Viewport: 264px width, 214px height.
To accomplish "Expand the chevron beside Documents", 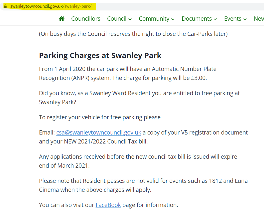I will pyautogui.click(x=215, y=19).
